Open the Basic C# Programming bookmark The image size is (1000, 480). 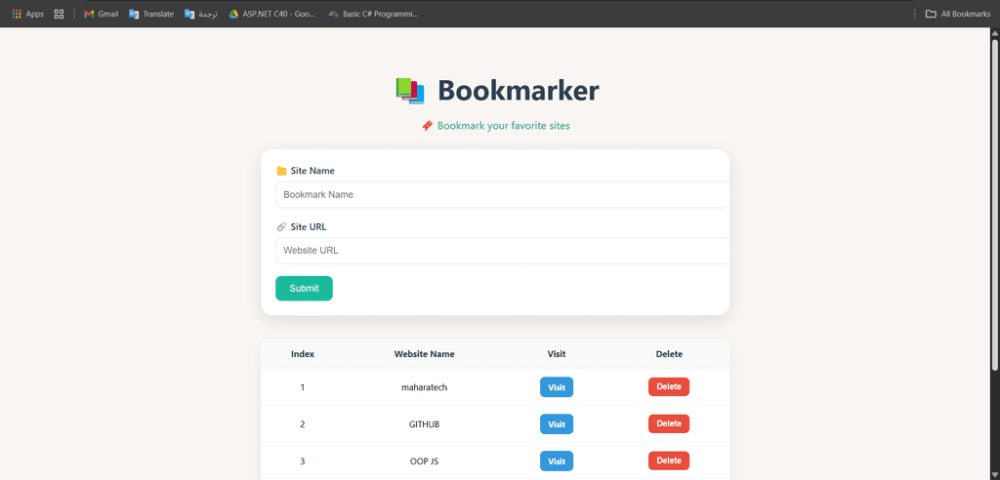(x=373, y=14)
